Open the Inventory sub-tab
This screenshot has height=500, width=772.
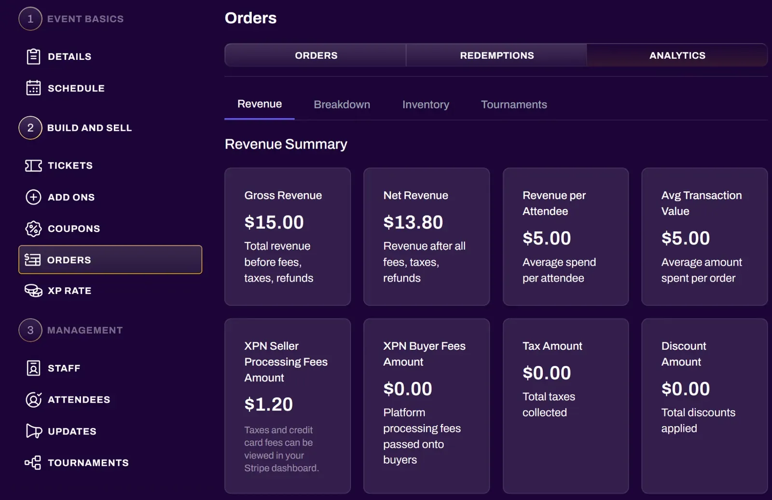click(x=426, y=105)
